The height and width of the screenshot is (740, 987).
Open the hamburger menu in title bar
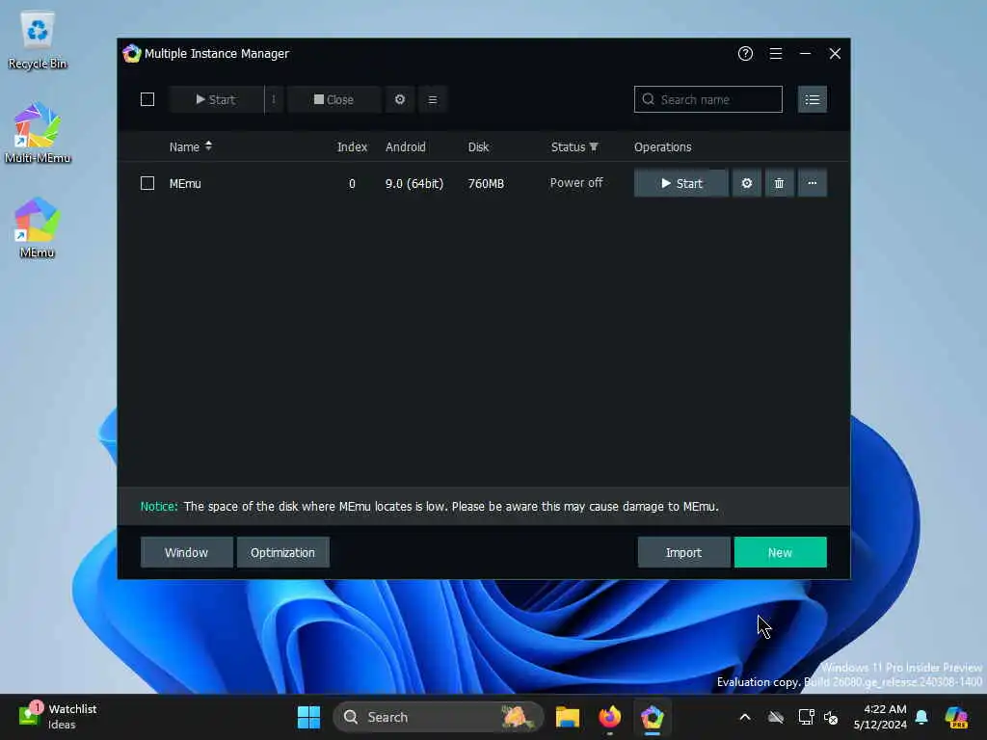776,54
